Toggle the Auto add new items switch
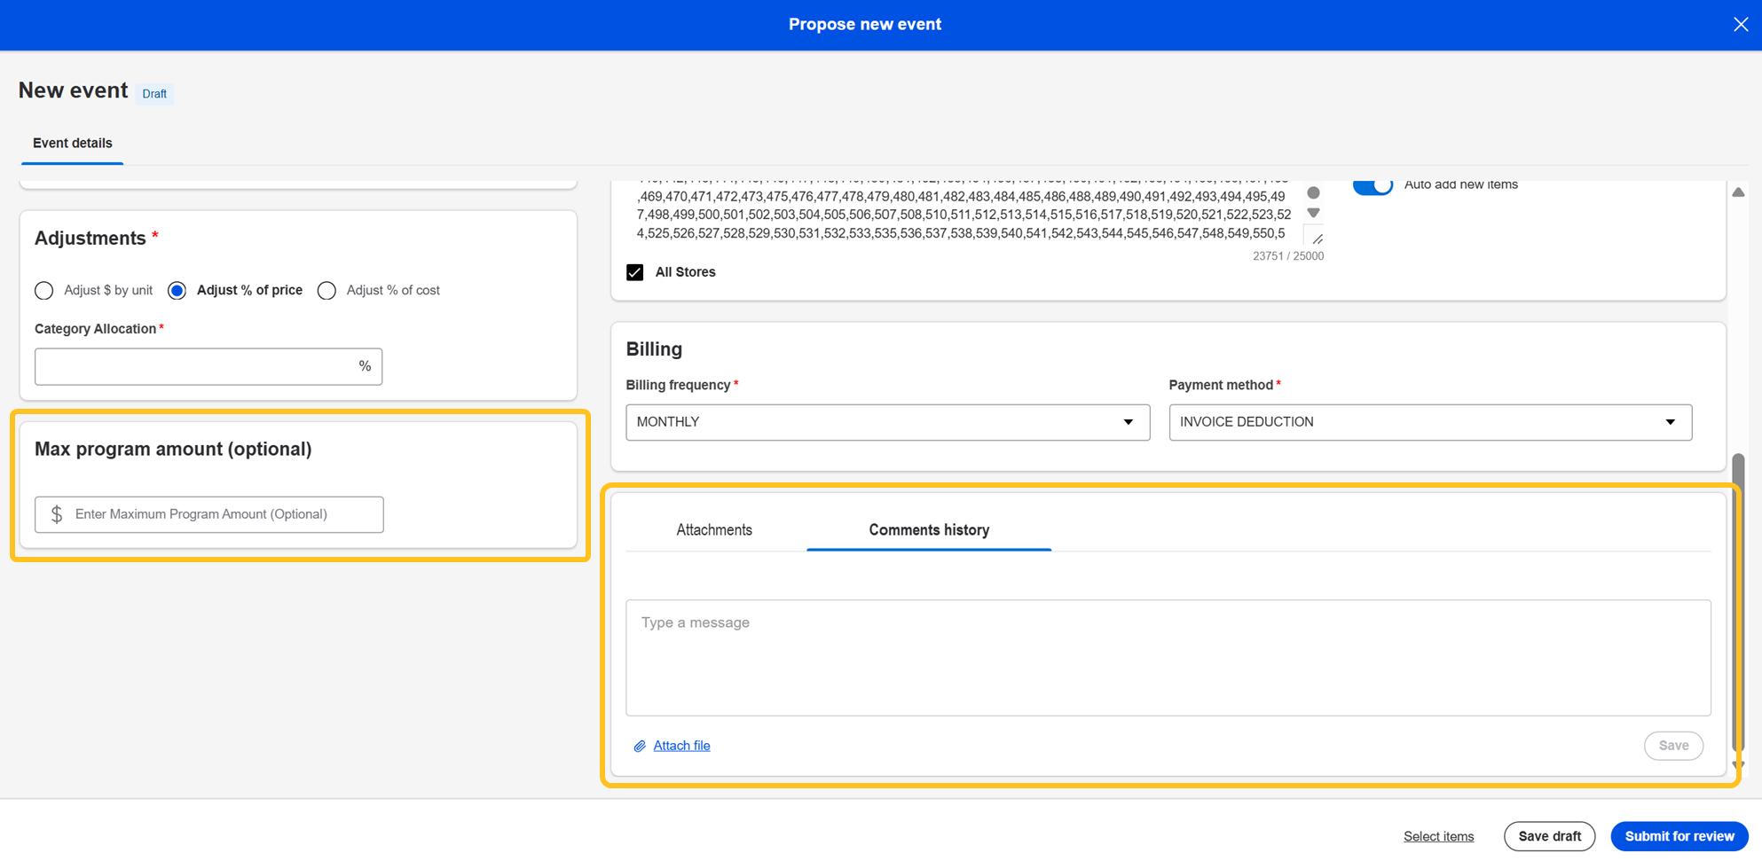The width and height of the screenshot is (1762, 861). pos(1372,185)
